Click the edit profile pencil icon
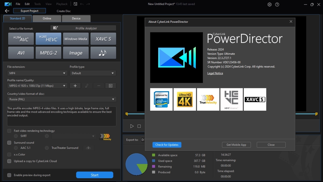The image size is (323, 182). [87, 86]
